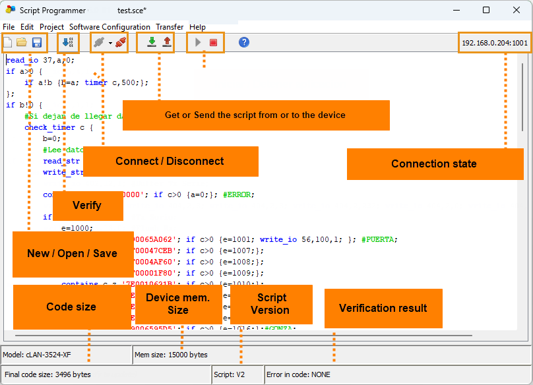Open the Project menu
Image resolution: width=533 pixels, height=385 pixels.
tap(51, 27)
